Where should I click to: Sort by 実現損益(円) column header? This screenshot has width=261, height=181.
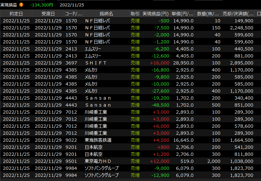155,14
